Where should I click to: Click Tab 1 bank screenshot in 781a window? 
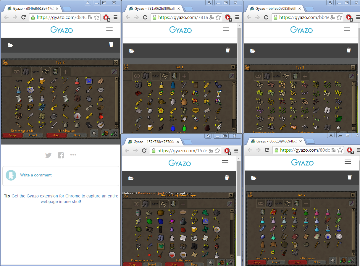[x=180, y=99]
